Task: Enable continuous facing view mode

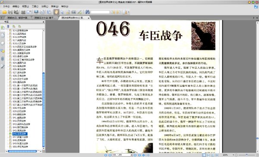Action: [x=217, y=155]
